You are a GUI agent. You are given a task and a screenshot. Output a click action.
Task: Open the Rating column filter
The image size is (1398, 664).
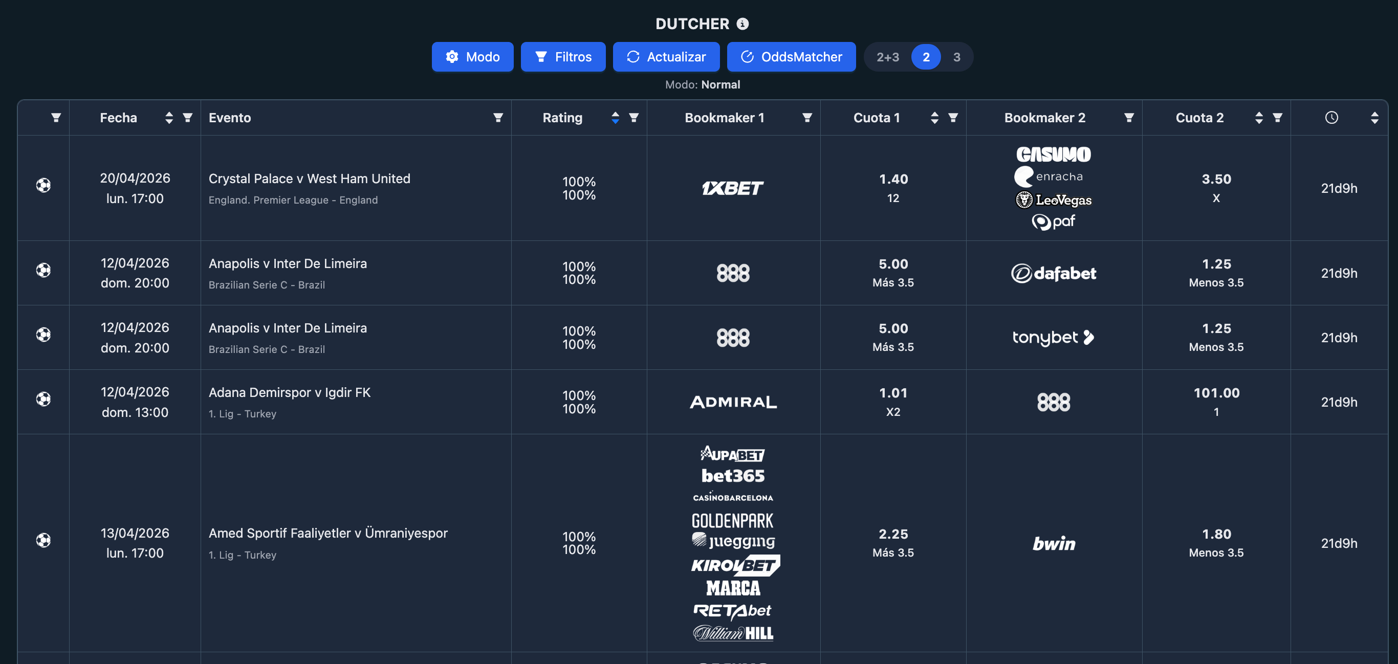(x=634, y=118)
